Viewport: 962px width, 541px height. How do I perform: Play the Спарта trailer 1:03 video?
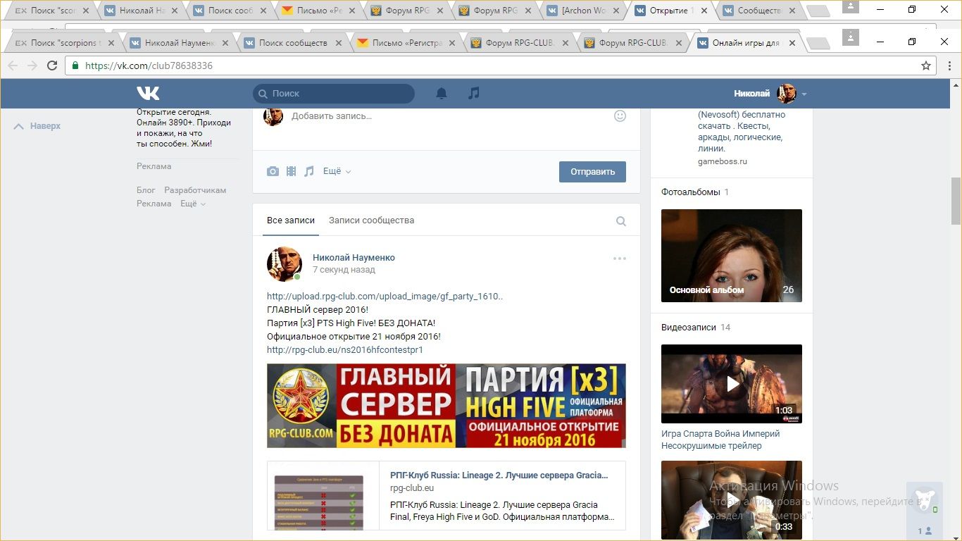pos(732,384)
